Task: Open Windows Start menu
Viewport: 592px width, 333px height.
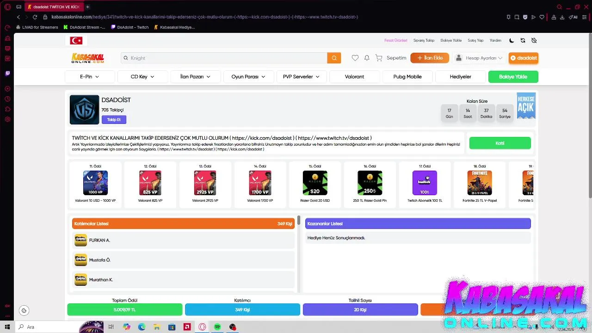Action: pyautogui.click(x=7, y=327)
